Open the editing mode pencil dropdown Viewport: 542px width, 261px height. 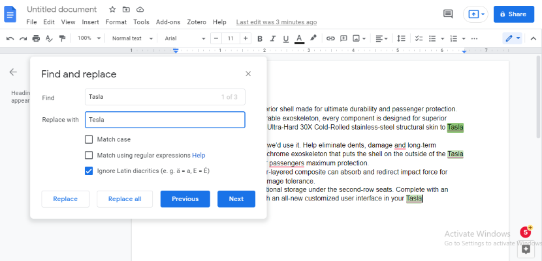pos(512,38)
